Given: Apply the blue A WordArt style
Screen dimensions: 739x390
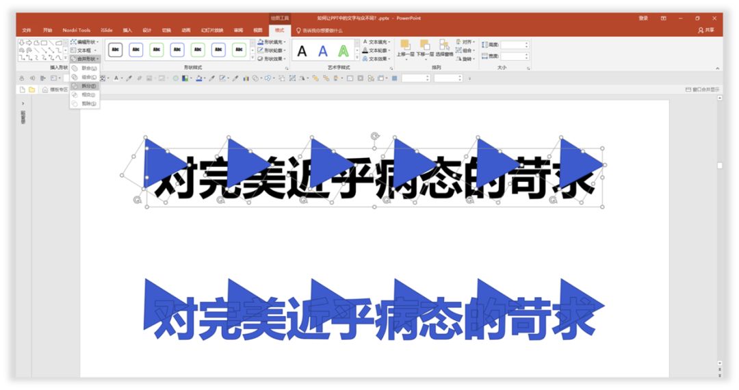Looking at the screenshot, I should click(x=323, y=51).
